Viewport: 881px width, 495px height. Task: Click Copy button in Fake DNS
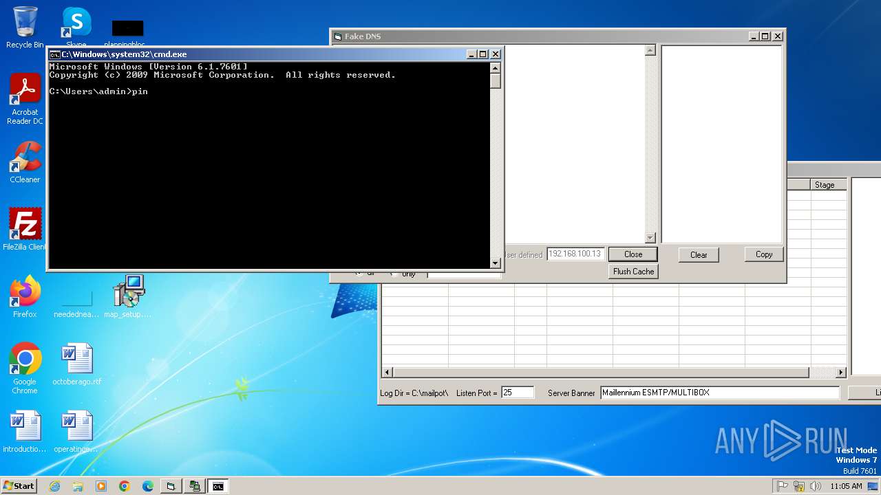[764, 254]
